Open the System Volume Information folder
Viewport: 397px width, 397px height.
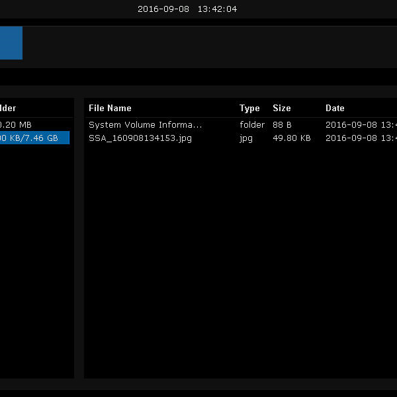145,124
